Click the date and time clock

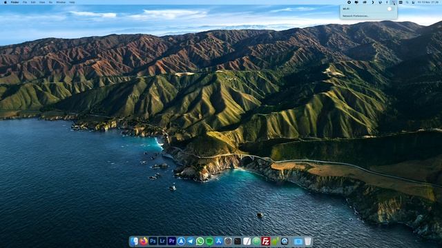point(428,2)
